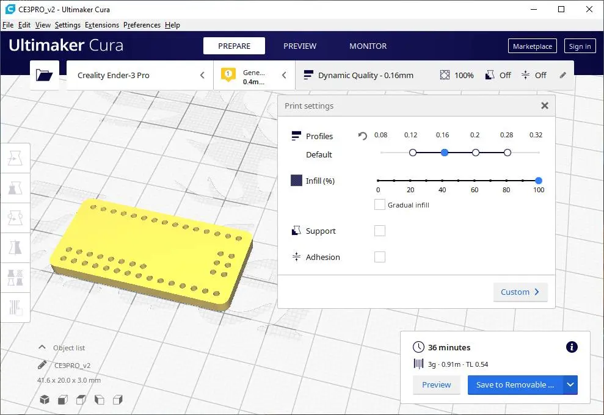Screen dimensions: 604x415
Task: Select the PREPARE stage tab
Action: click(x=234, y=46)
